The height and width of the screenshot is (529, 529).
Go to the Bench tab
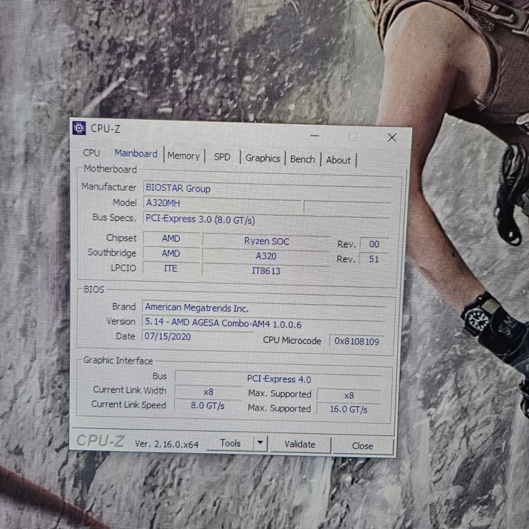pyautogui.click(x=302, y=159)
